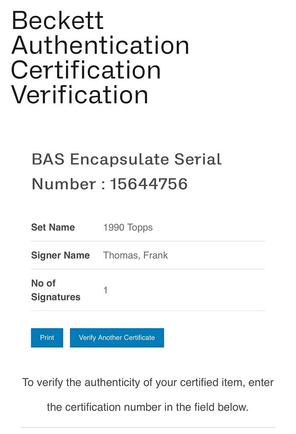Image resolution: width=296 pixels, height=434 pixels.
Task: Click the word Beckett in the title
Action: coord(58,21)
